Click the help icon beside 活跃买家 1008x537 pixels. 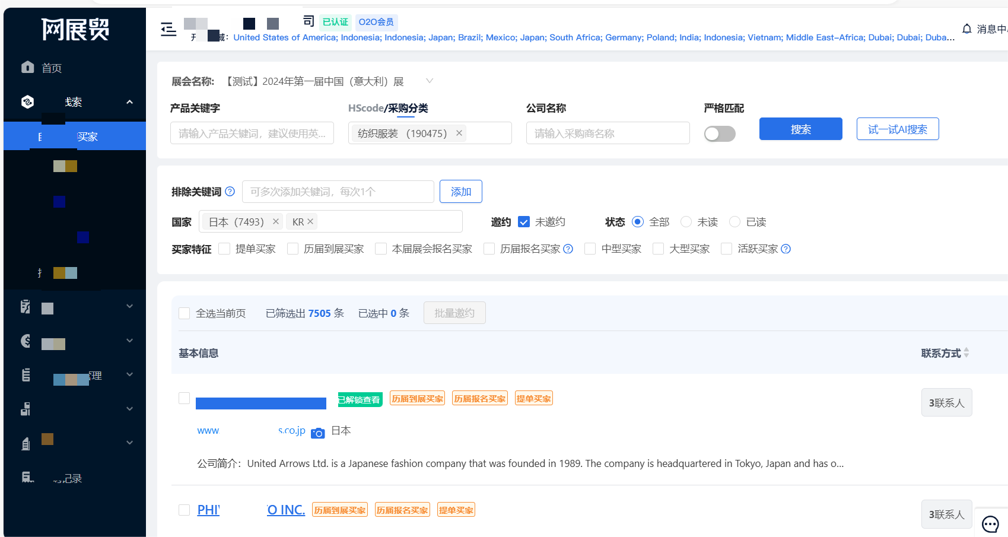pyautogui.click(x=786, y=249)
